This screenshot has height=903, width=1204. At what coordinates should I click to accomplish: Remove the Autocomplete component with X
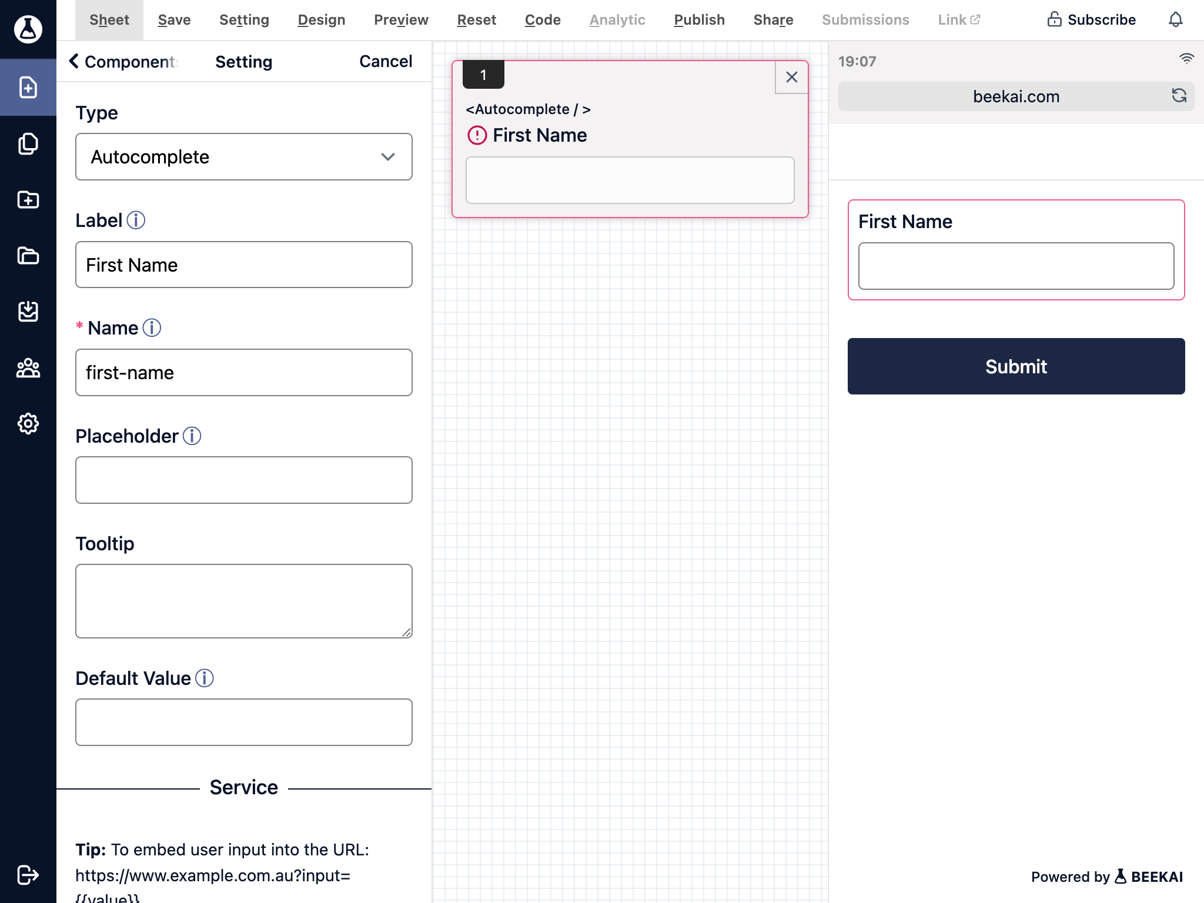[791, 77]
